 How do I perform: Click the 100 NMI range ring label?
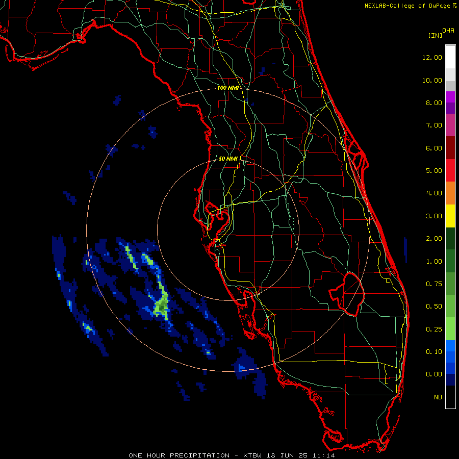228,88
